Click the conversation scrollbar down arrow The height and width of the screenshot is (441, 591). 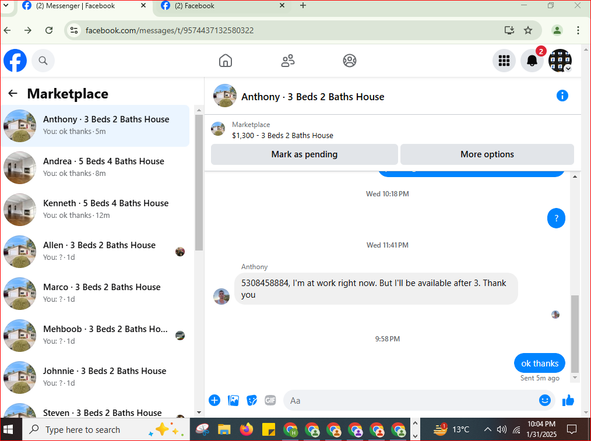coord(575,378)
